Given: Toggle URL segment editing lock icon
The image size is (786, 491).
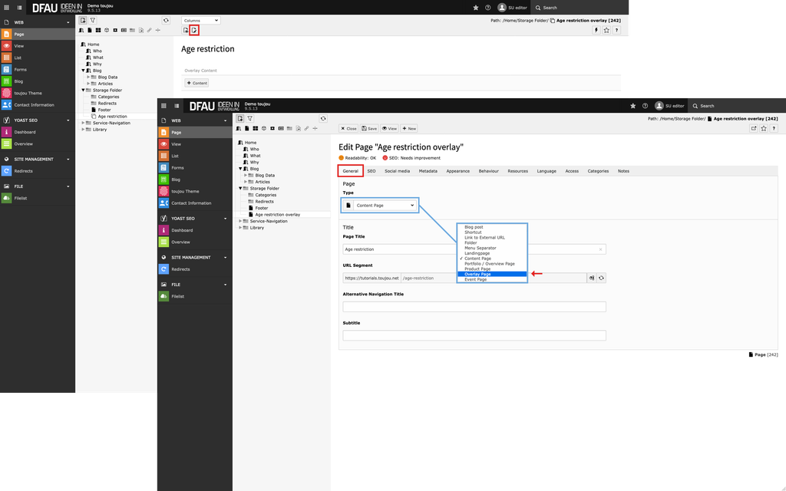Looking at the screenshot, I should [592, 278].
